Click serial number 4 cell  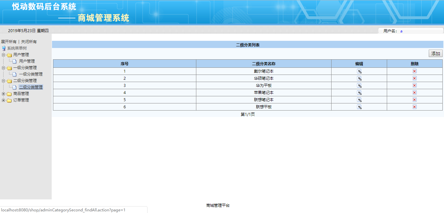(124, 93)
